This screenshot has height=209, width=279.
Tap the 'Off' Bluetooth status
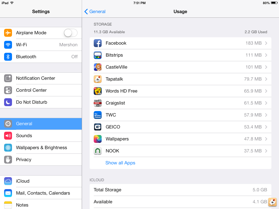pos(74,57)
